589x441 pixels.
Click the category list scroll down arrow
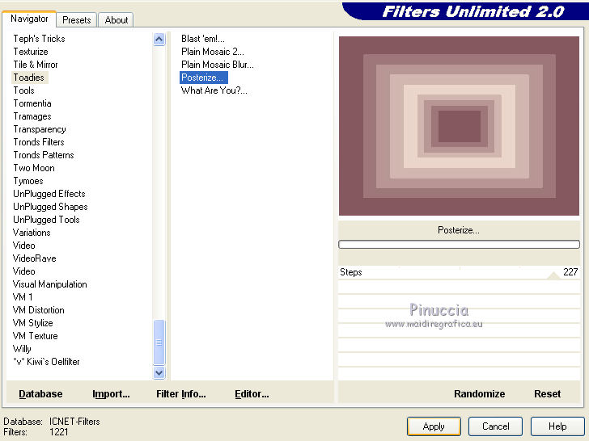tap(159, 372)
